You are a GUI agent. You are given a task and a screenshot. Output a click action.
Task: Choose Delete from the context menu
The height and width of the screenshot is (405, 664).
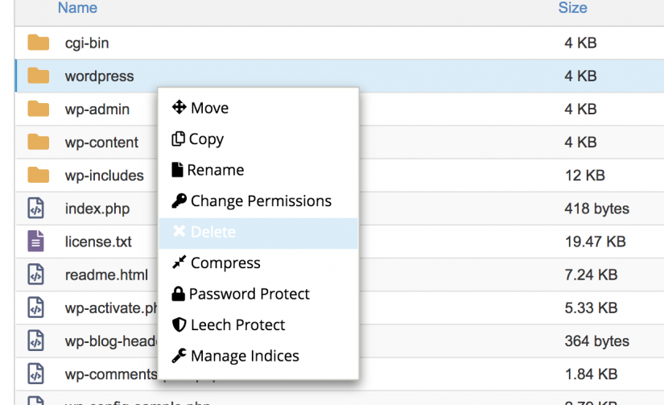tap(258, 233)
